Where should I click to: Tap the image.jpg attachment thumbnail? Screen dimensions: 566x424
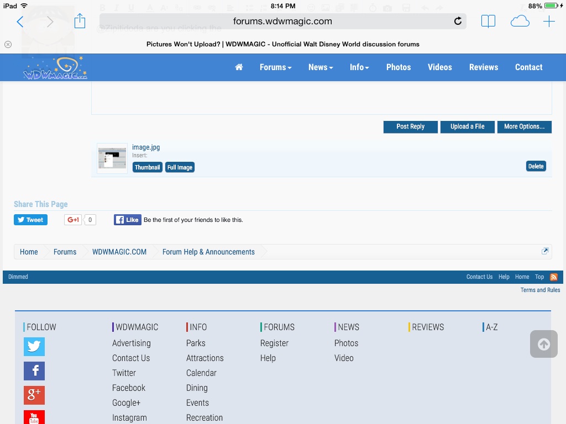(x=112, y=158)
